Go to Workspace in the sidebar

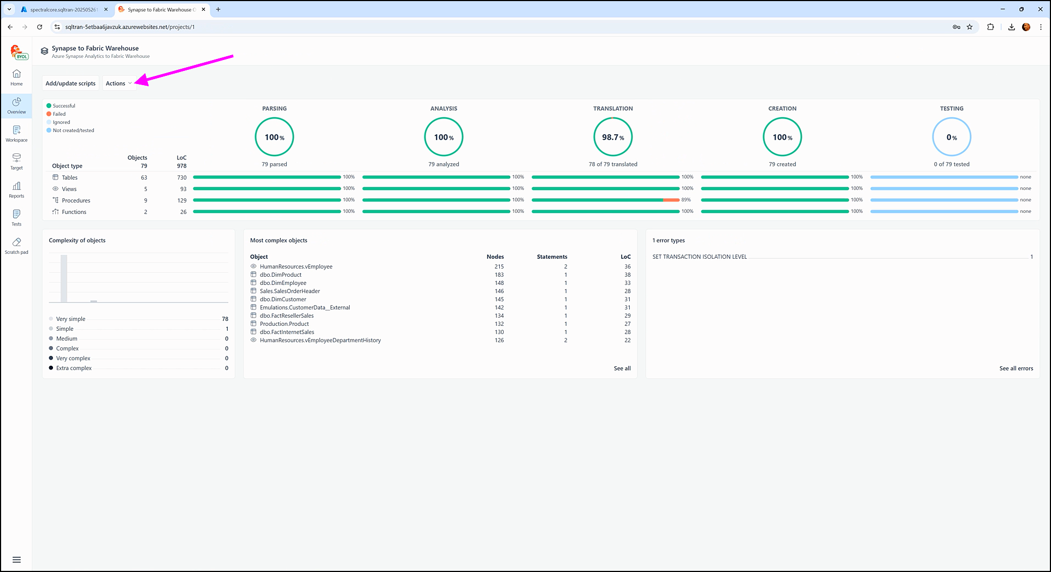coord(16,133)
